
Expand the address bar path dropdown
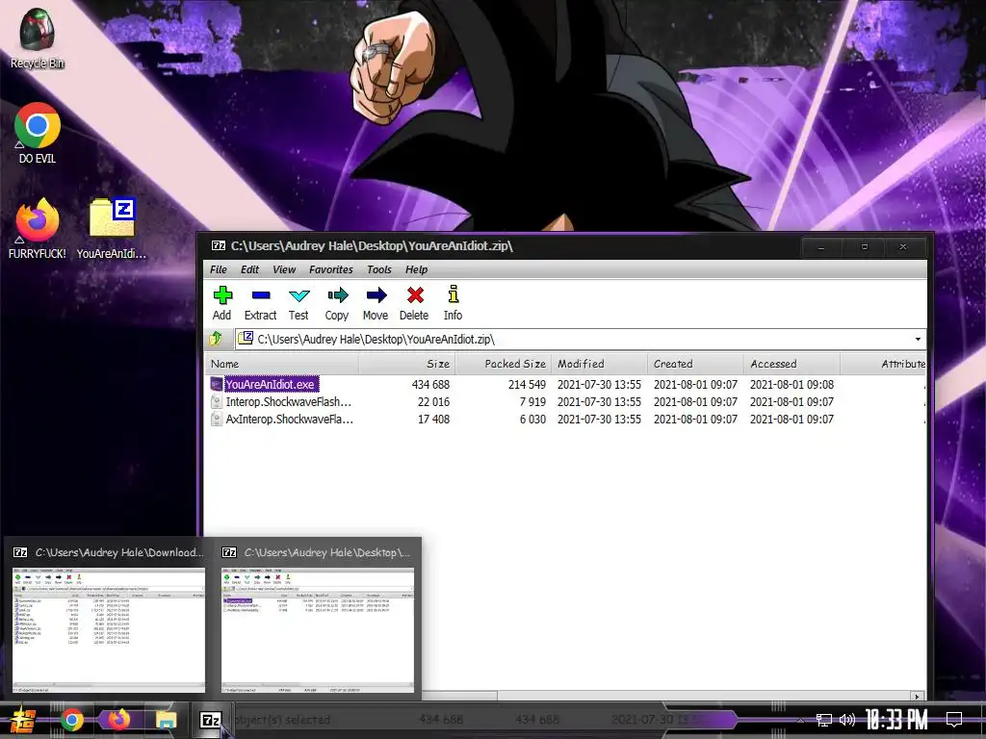(x=918, y=340)
